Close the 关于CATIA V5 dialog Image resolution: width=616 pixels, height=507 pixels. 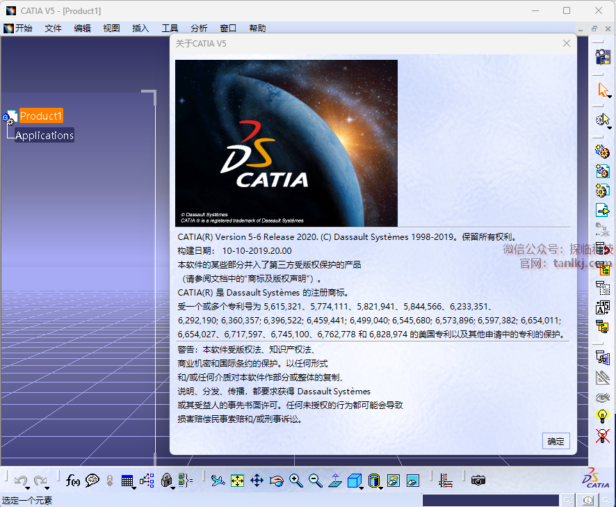coord(566,44)
